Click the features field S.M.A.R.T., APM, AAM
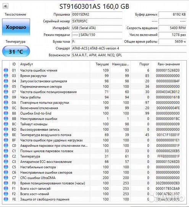The width and height of the screenshot is (189, 207). [x=129, y=55]
